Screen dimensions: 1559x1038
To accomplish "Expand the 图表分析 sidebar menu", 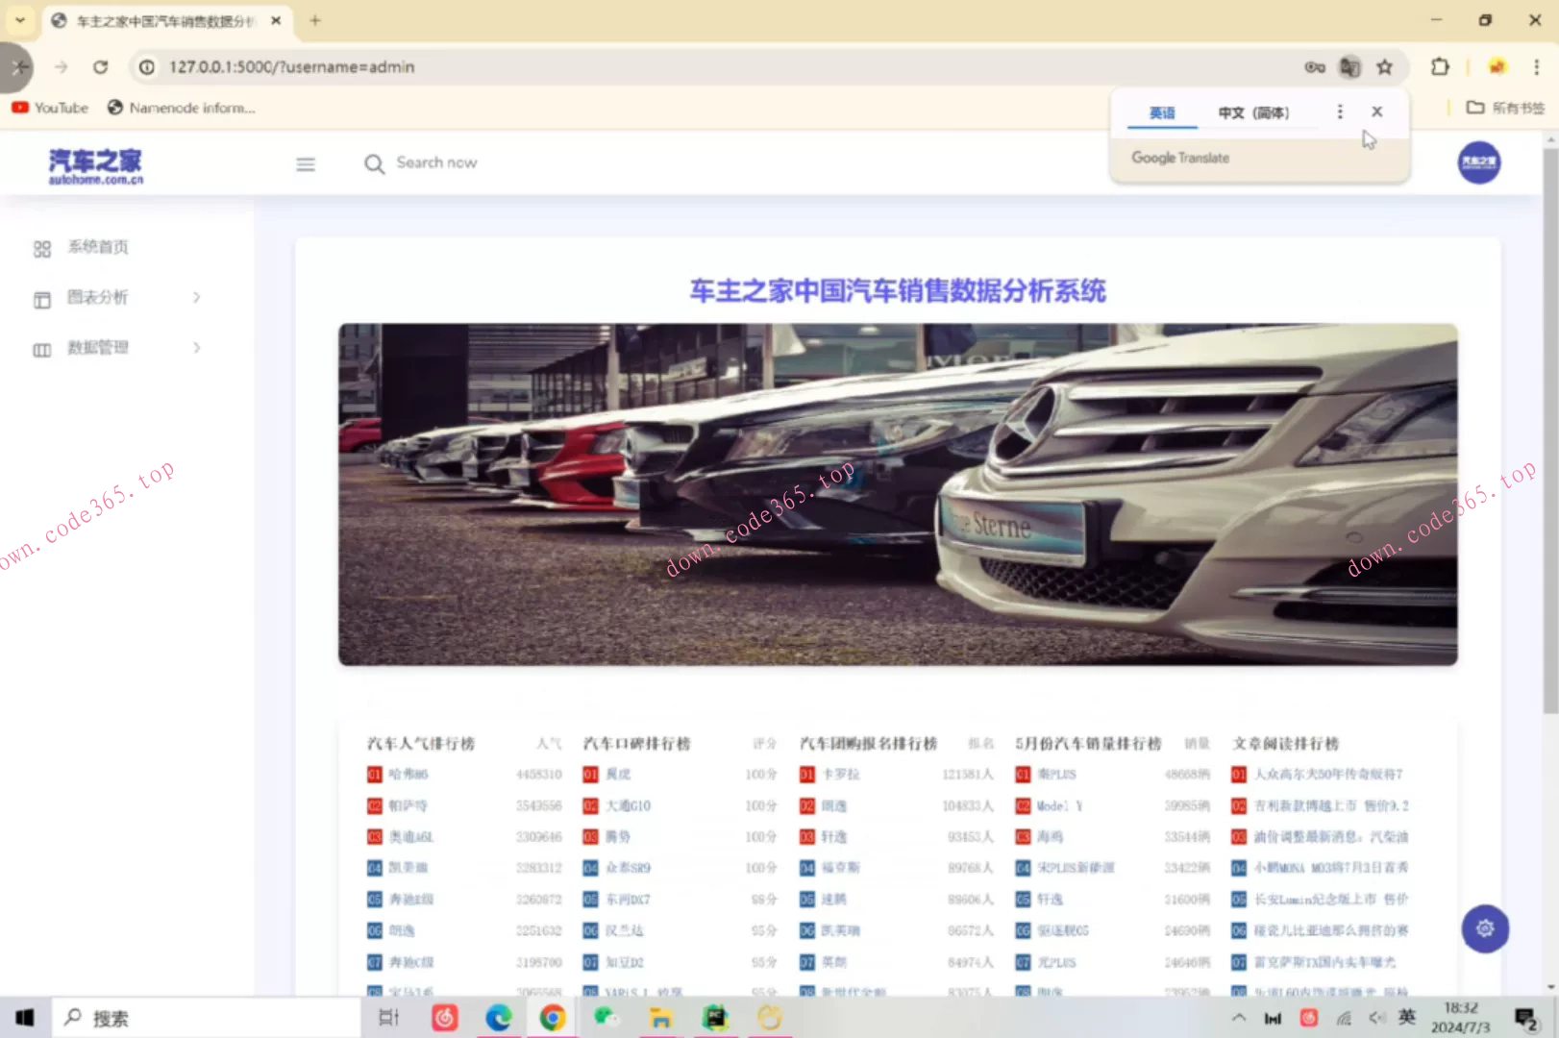I will 115,298.
